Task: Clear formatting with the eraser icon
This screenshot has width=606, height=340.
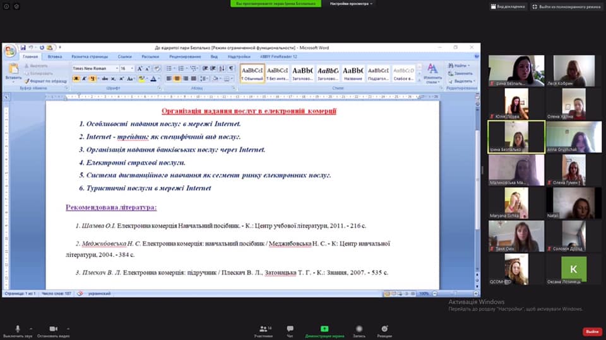Action: (x=157, y=68)
